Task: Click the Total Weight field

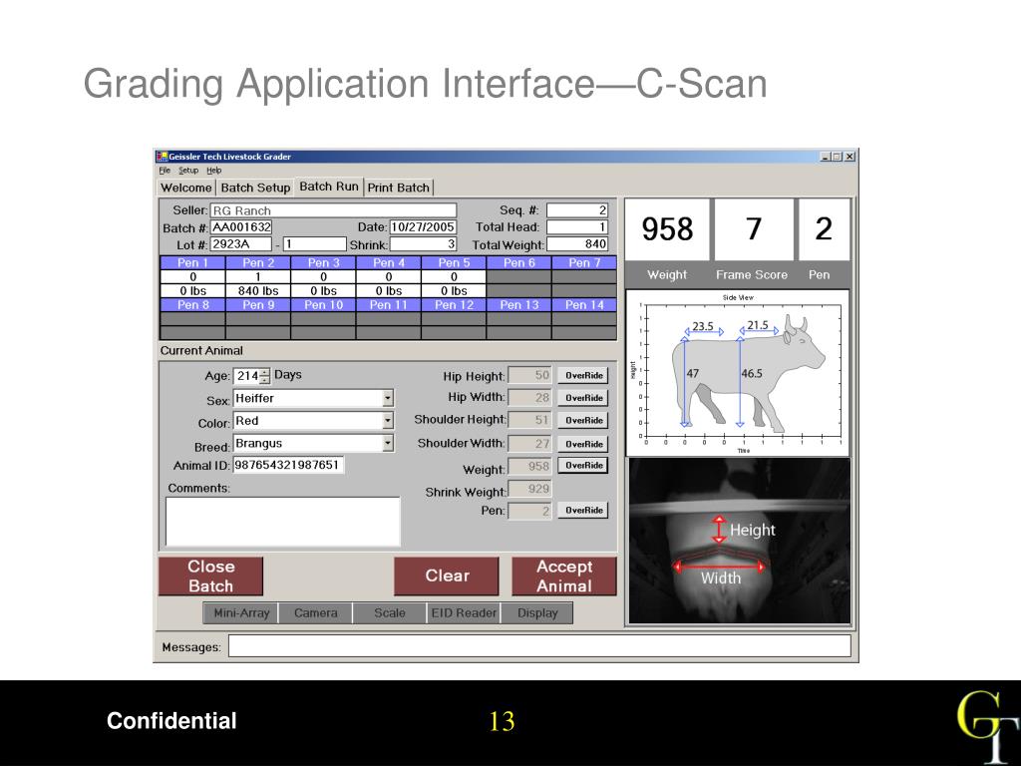Action: click(577, 244)
